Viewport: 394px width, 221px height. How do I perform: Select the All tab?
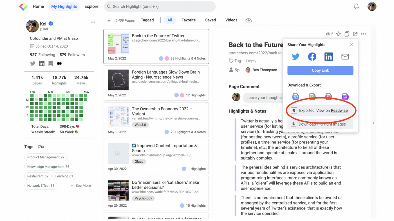point(170,20)
